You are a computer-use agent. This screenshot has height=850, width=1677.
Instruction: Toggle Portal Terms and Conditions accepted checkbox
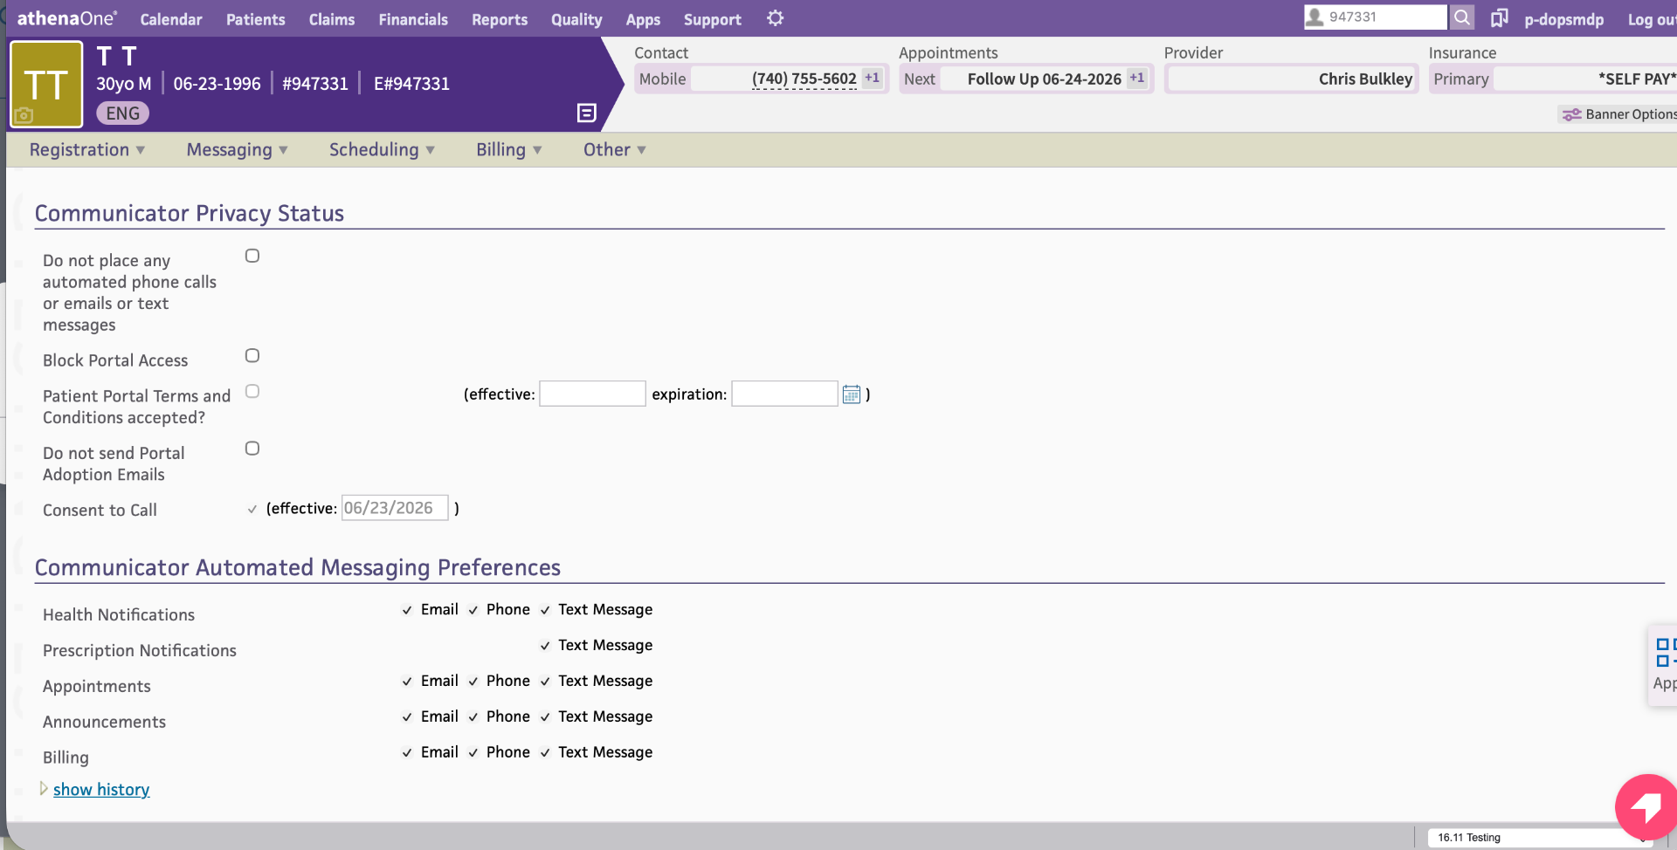[252, 391]
